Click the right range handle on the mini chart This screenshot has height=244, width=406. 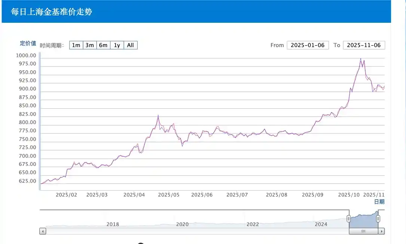378,219
